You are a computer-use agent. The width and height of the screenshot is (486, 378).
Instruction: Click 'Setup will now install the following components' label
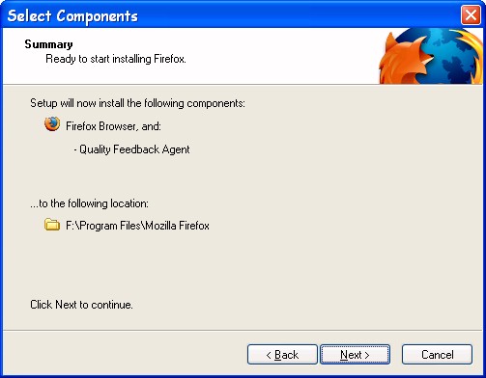pyautogui.click(x=137, y=103)
